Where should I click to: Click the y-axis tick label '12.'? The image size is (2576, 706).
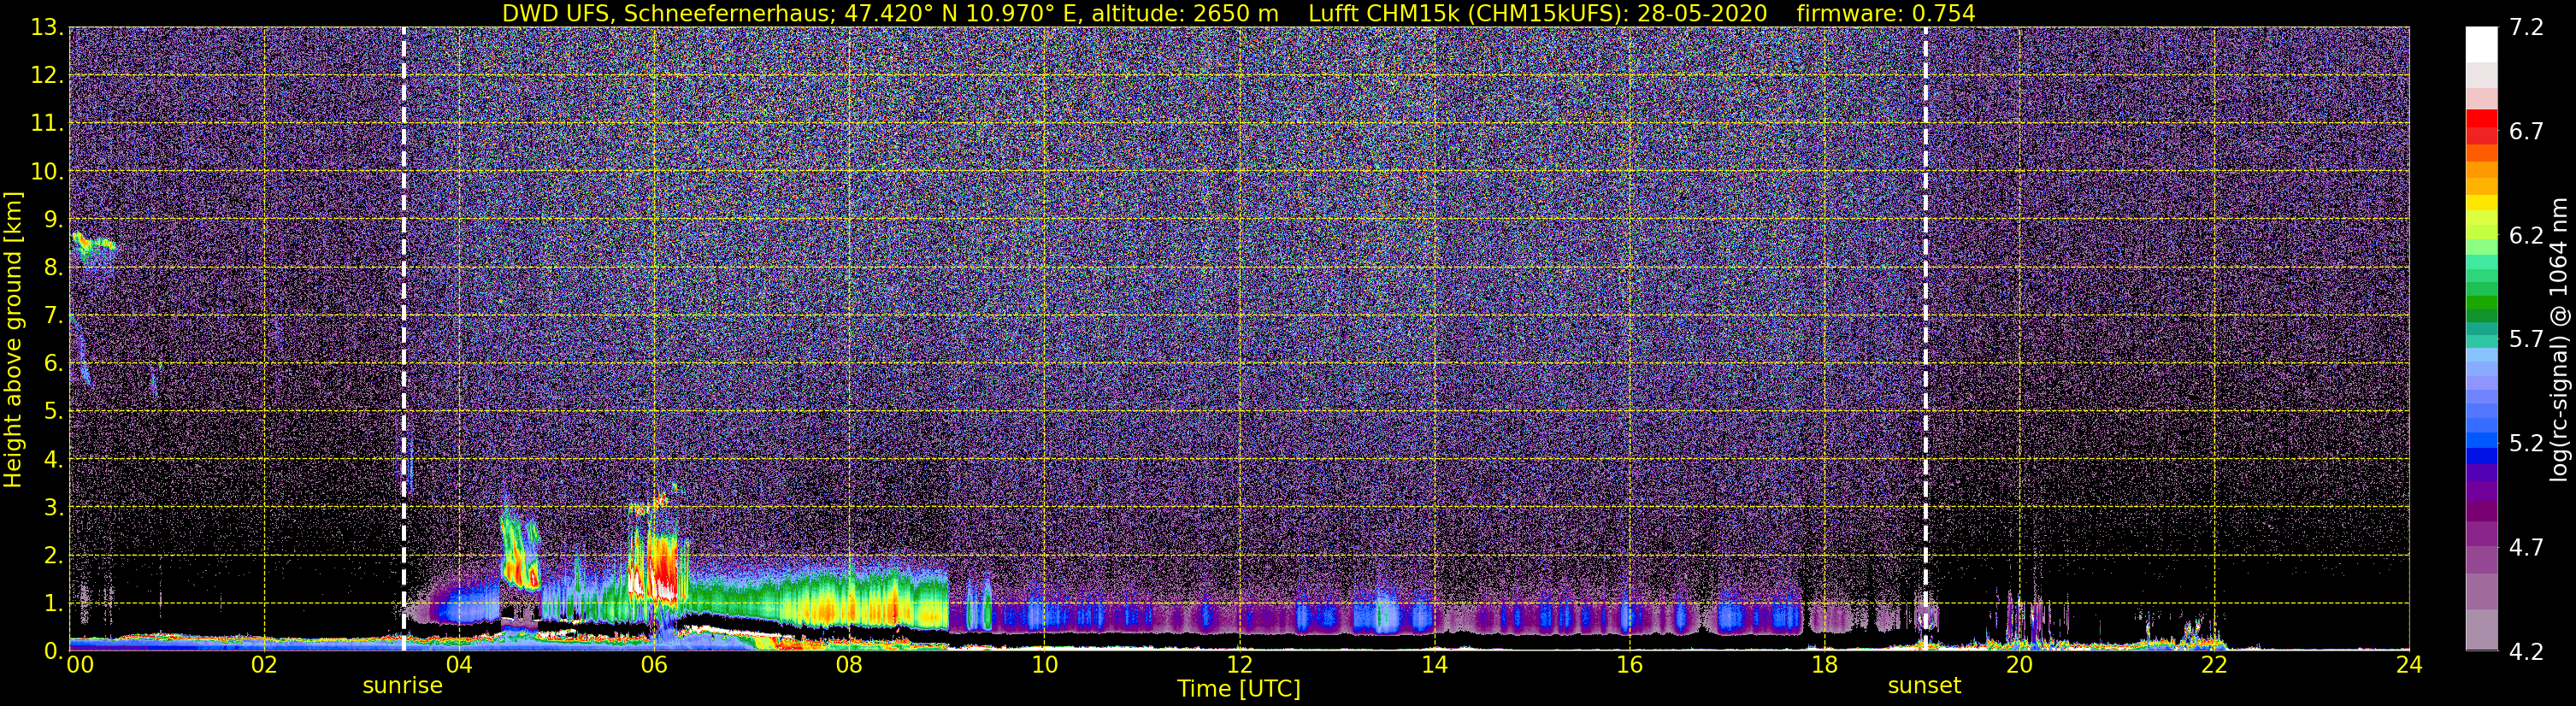point(47,75)
